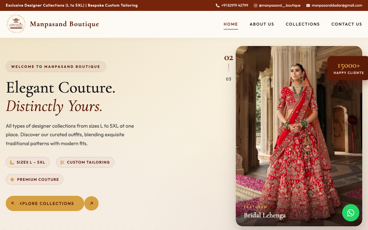
Task: Click the Instagram icon in top bar
Action: tap(256, 5)
